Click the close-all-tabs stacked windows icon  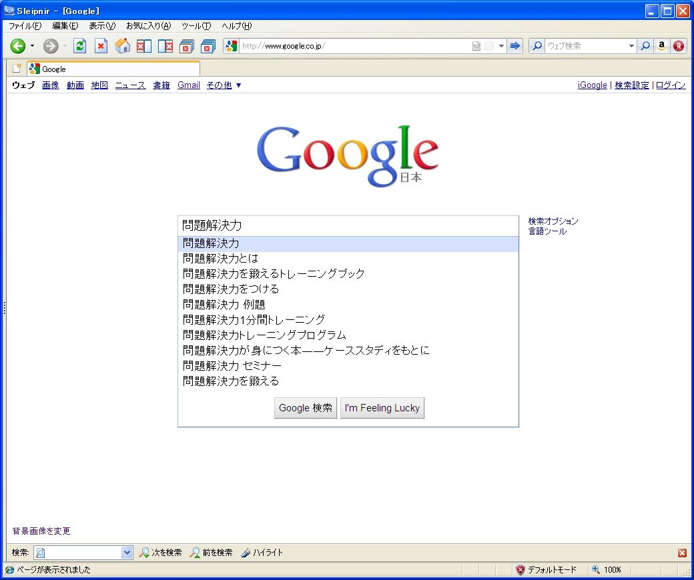(x=208, y=46)
